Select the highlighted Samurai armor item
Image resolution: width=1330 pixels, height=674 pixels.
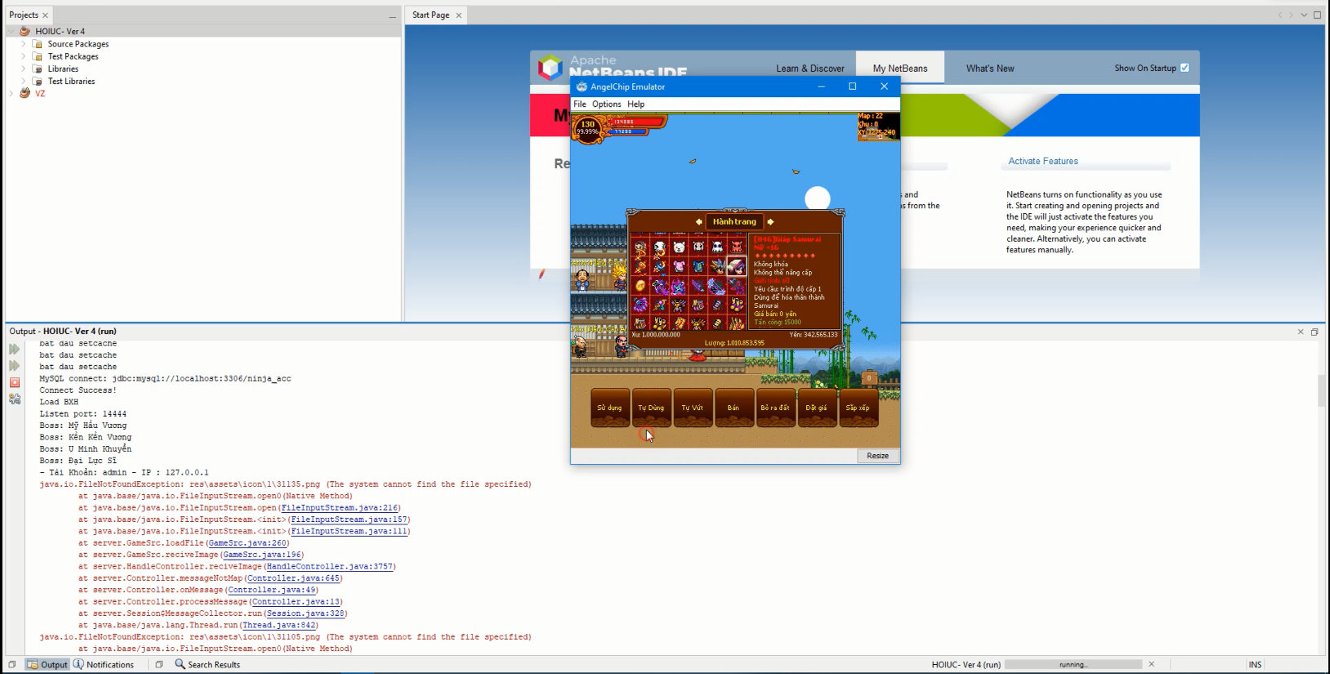coord(737,266)
